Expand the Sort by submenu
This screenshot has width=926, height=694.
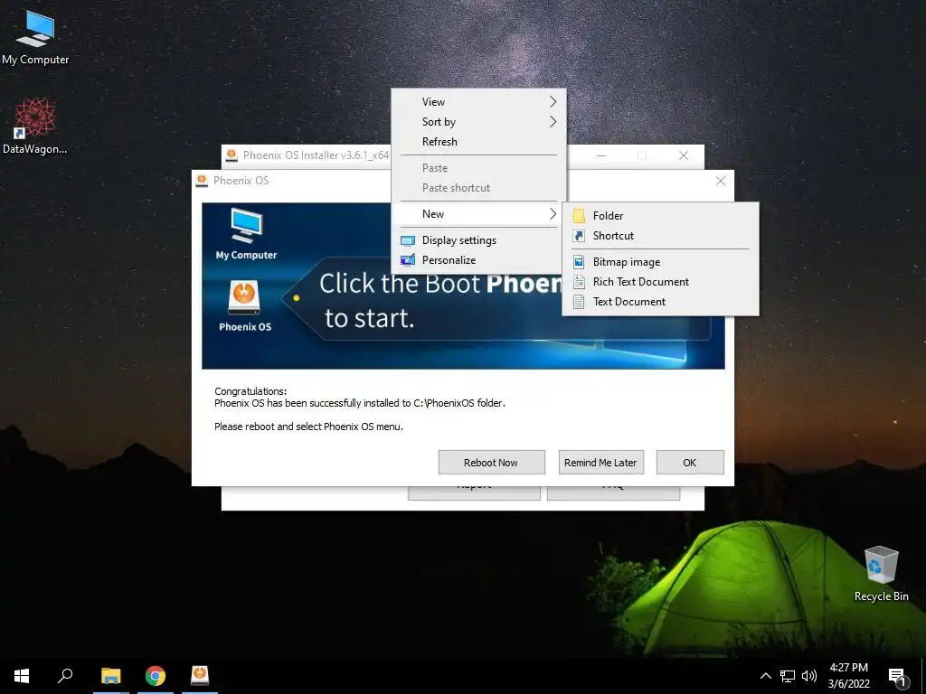[478, 122]
